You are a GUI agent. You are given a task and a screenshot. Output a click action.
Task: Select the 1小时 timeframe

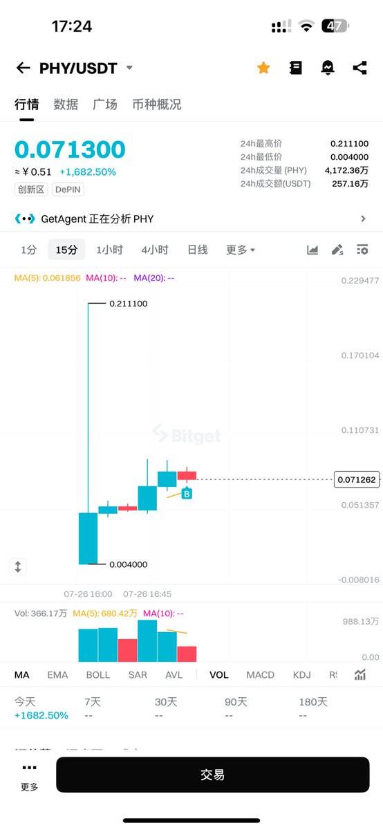tap(109, 250)
